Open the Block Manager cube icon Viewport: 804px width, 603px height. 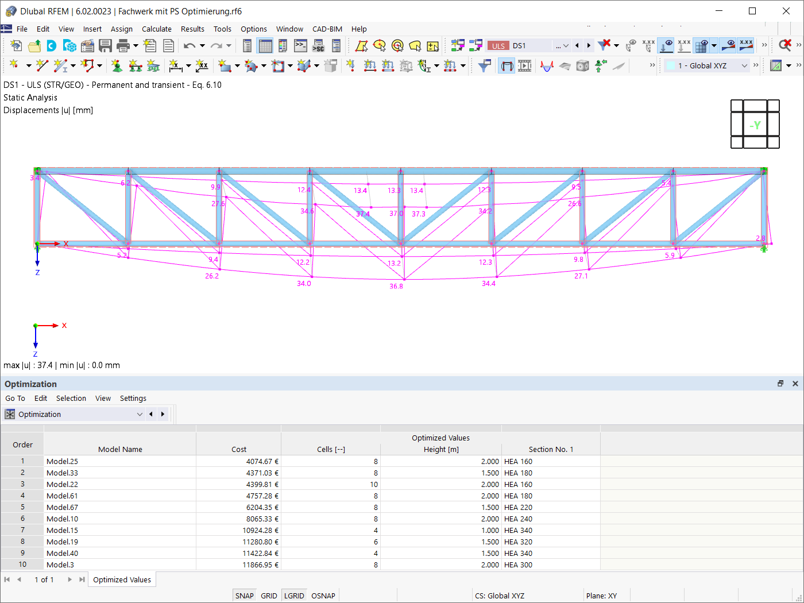click(x=70, y=46)
